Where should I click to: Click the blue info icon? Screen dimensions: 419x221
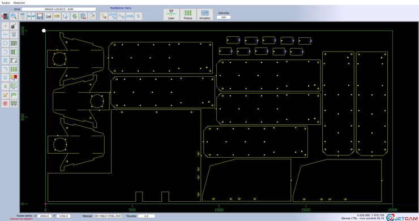(66, 16)
